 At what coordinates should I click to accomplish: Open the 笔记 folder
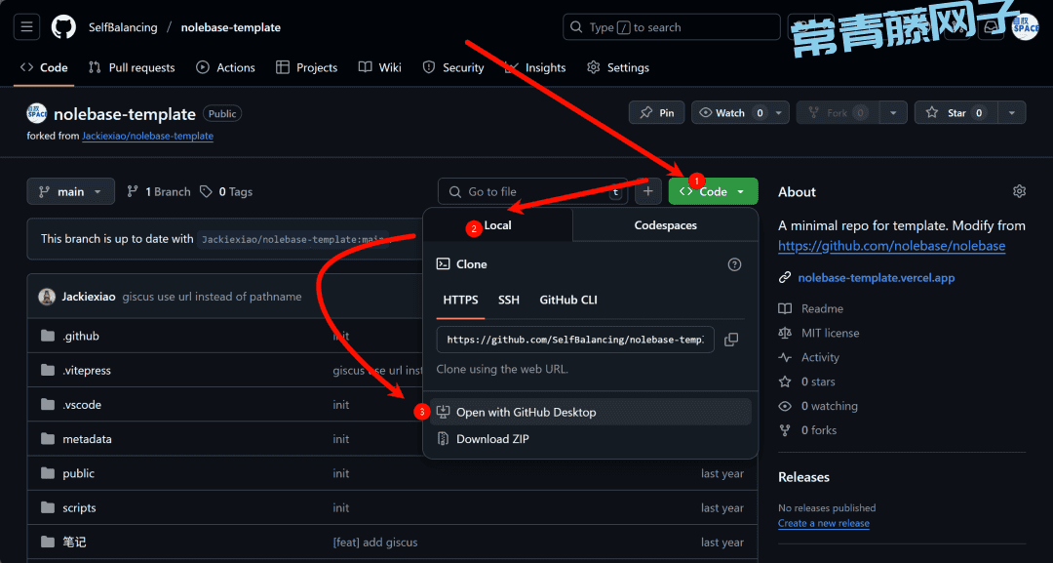(x=74, y=543)
